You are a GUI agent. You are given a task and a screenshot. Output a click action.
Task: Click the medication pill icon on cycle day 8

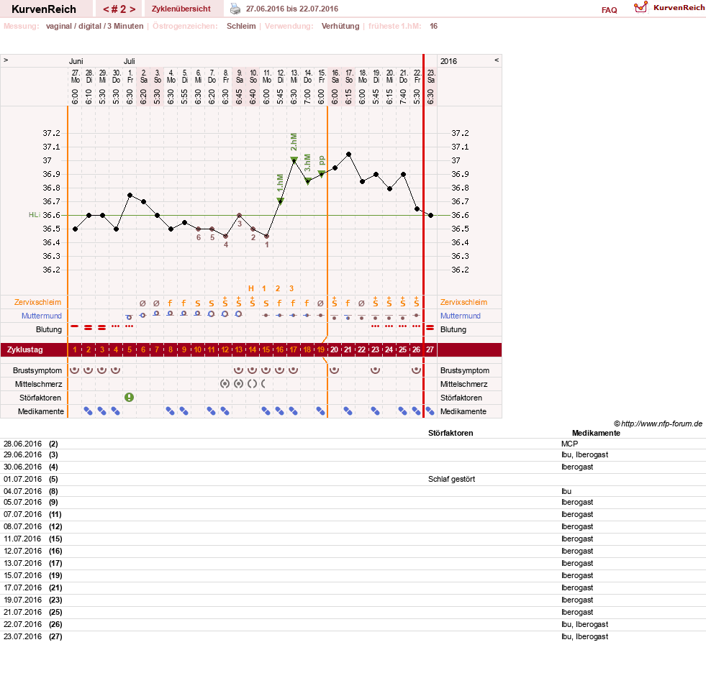pos(170,411)
